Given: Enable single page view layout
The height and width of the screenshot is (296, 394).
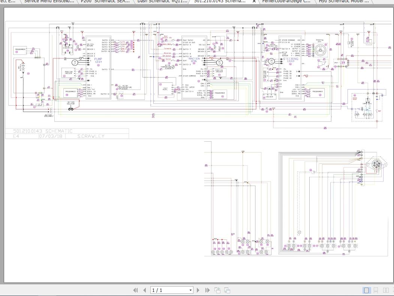Looking at the screenshot, I should point(366,290).
